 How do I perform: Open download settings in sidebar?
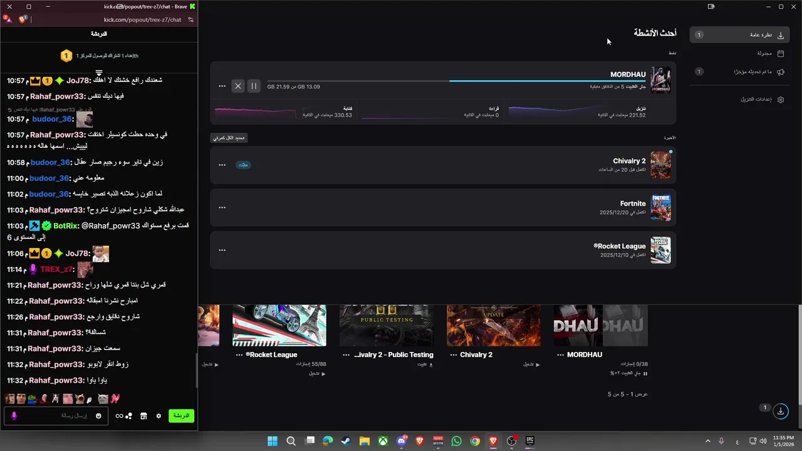tap(739, 99)
